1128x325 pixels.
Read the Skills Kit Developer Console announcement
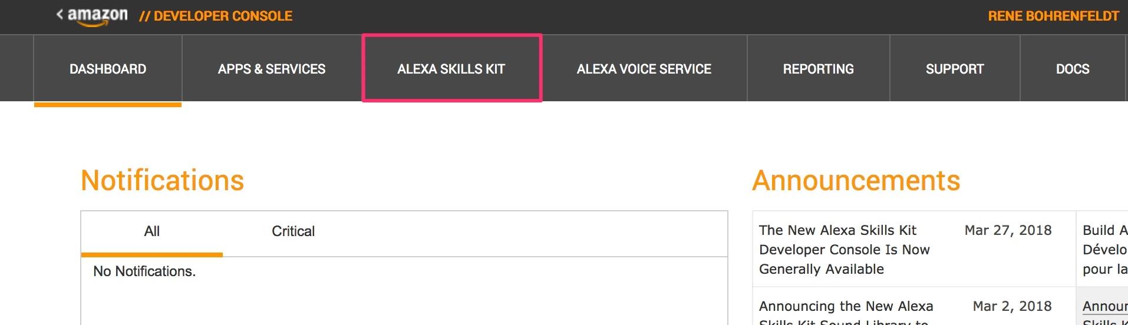844,250
